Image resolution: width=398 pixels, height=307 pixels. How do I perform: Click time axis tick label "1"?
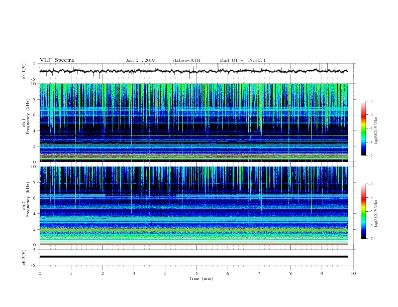(x=71, y=273)
